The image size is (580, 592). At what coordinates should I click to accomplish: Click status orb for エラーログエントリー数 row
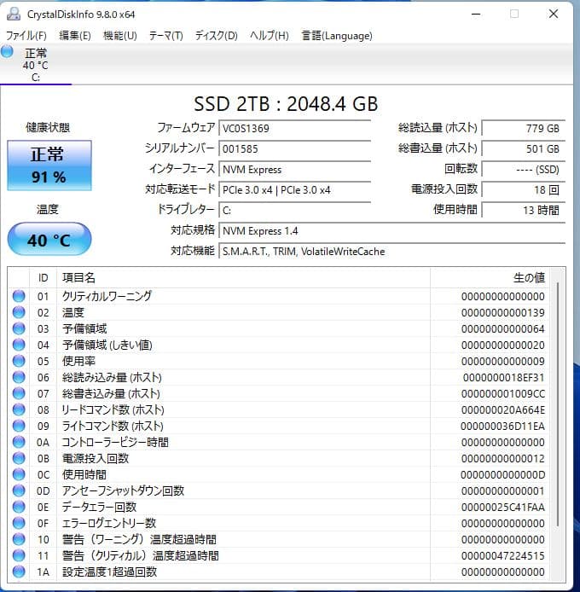19,523
